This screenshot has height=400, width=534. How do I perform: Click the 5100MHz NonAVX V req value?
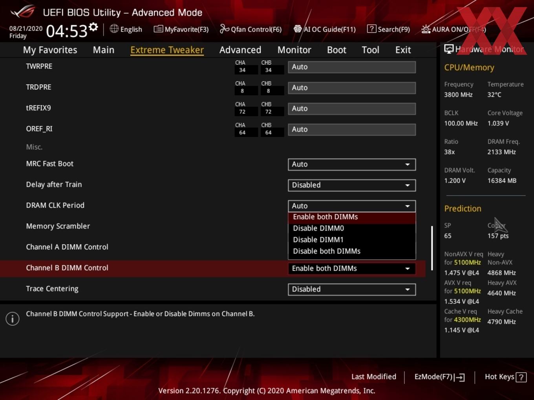tap(468, 262)
